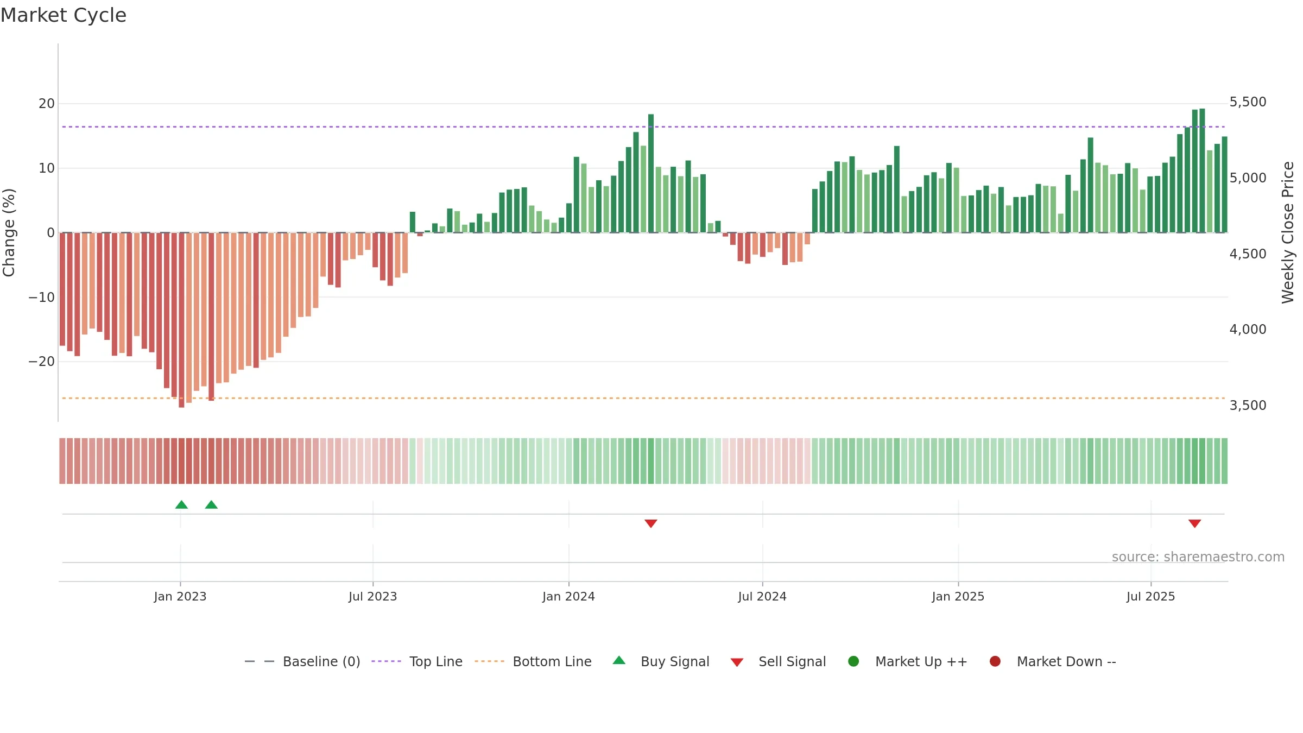1303x733 pixels.
Task: Click the tallest green bar in August 2025
Action: pos(1202,170)
